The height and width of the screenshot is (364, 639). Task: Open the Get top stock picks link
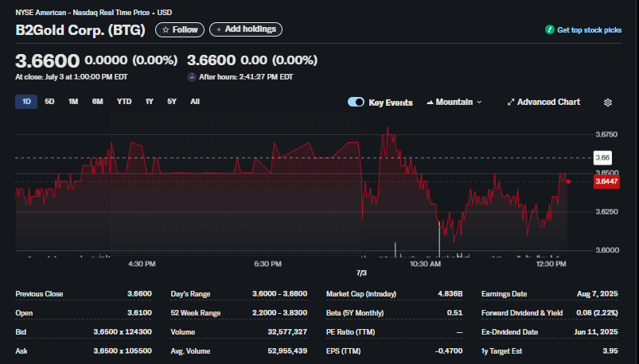pos(589,30)
